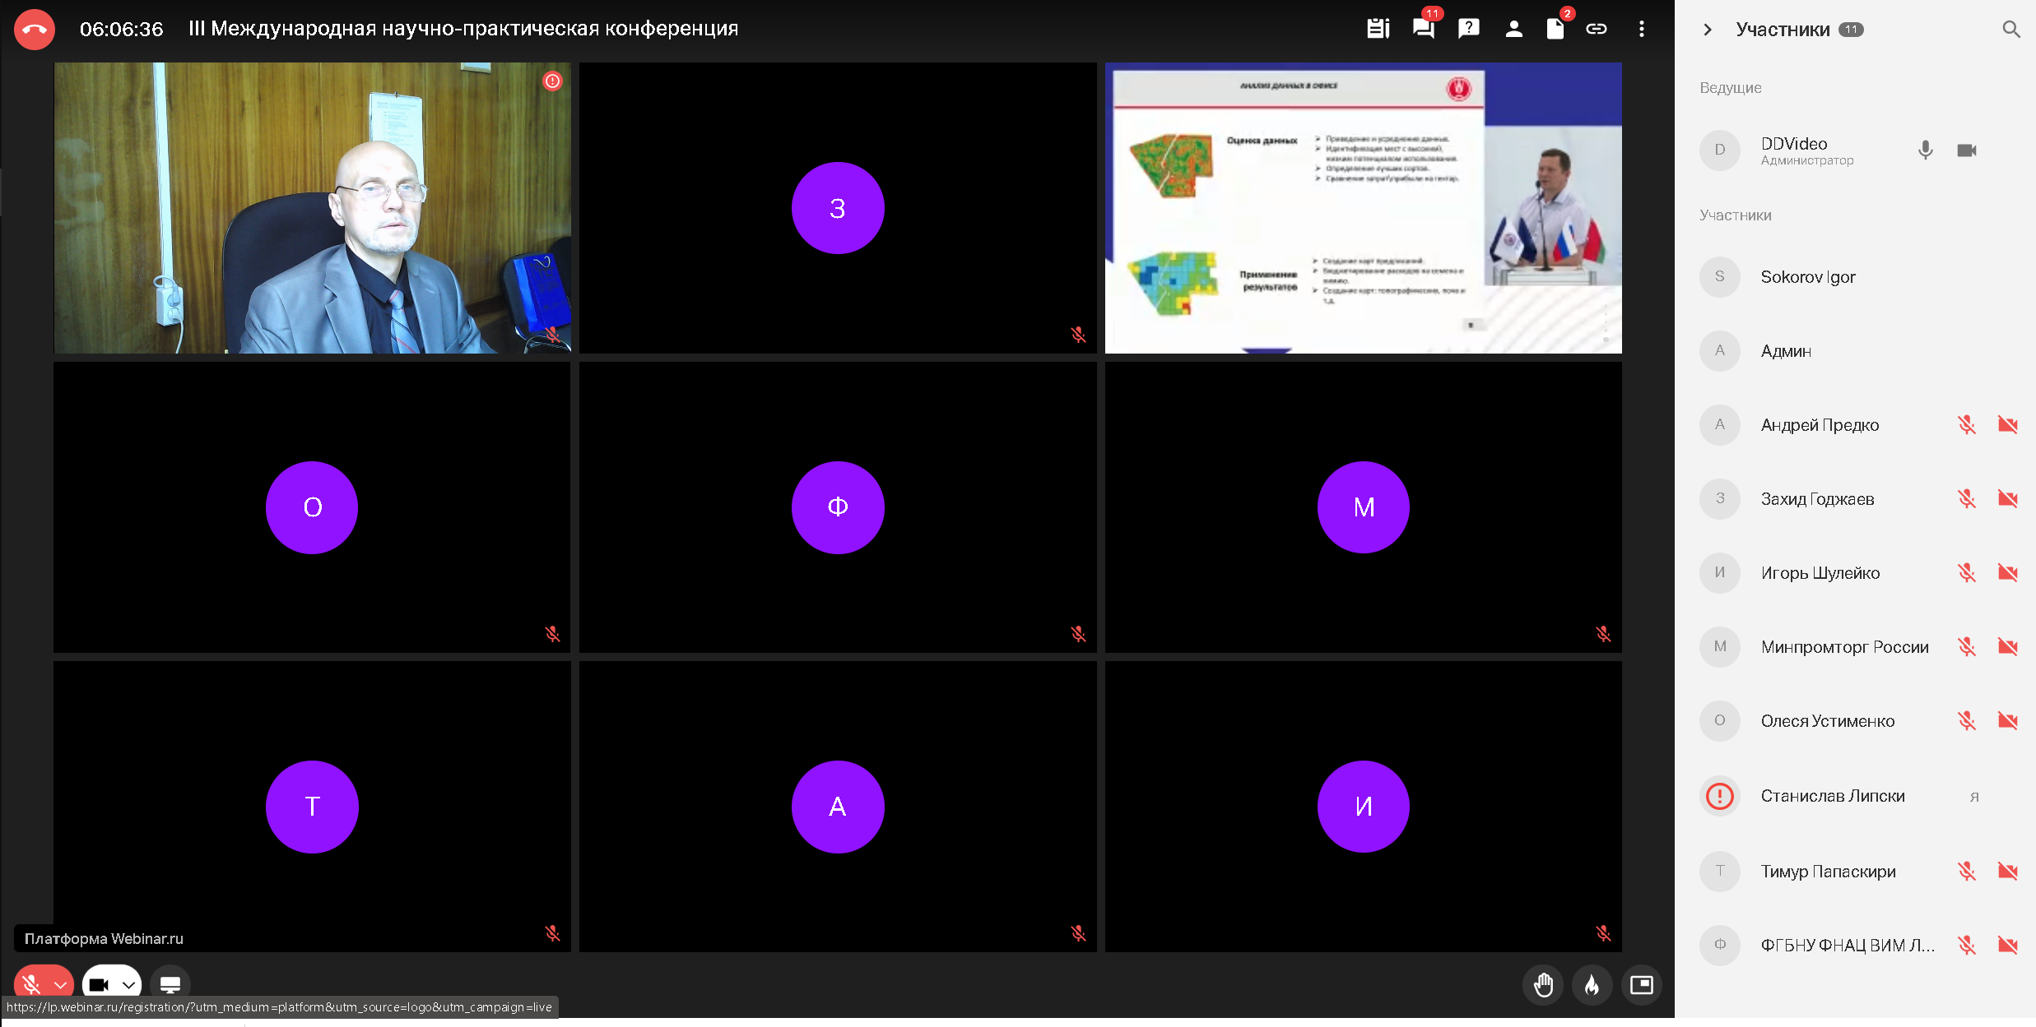
Task: Toggle muted mic for Андрей Предко
Action: click(x=1967, y=425)
